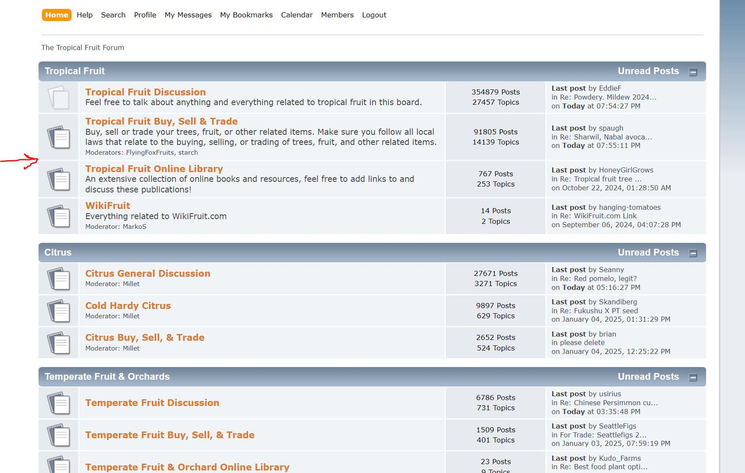
Task: Click 'The Tropical Fruit Forum' breadcrumb
Action: click(x=83, y=47)
